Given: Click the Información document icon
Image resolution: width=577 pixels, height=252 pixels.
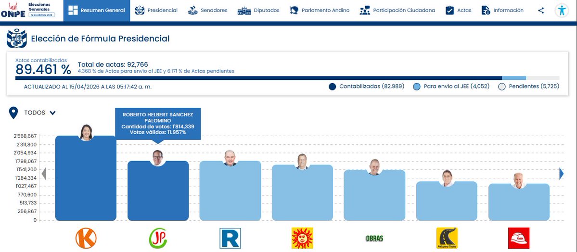Looking at the screenshot, I should [x=486, y=10].
